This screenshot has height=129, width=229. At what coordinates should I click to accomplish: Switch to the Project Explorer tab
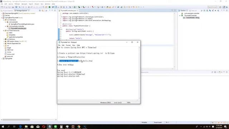tap(7, 10)
